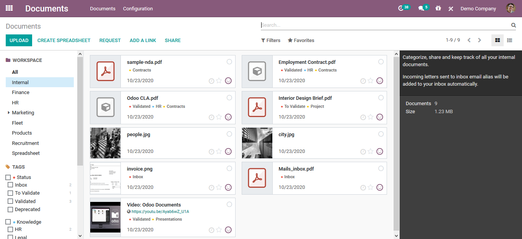Image resolution: width=522 pixels, height=239 pixels.
Task: Open the box icon of Odoo CLA.pdf
Action: 106,107
